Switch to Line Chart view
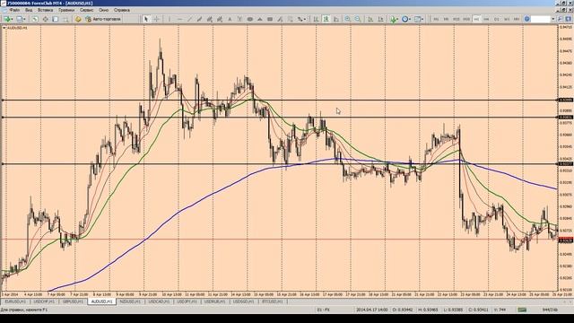The image size is (574, 323). pyautogui.click(x=336, y=19)
